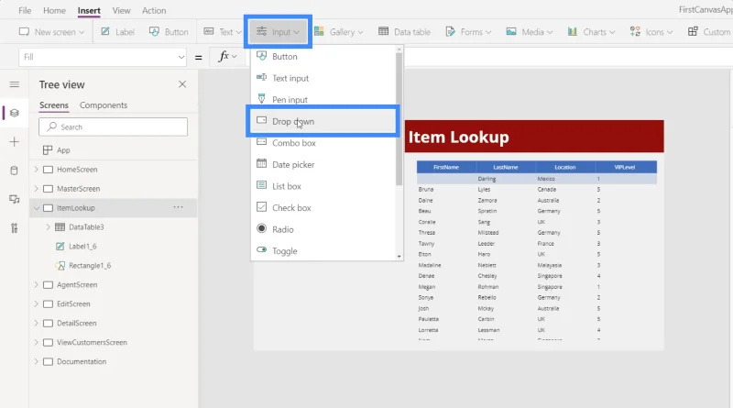
Task: Click the Data table ribbon icon
Action: click(383, 31)
